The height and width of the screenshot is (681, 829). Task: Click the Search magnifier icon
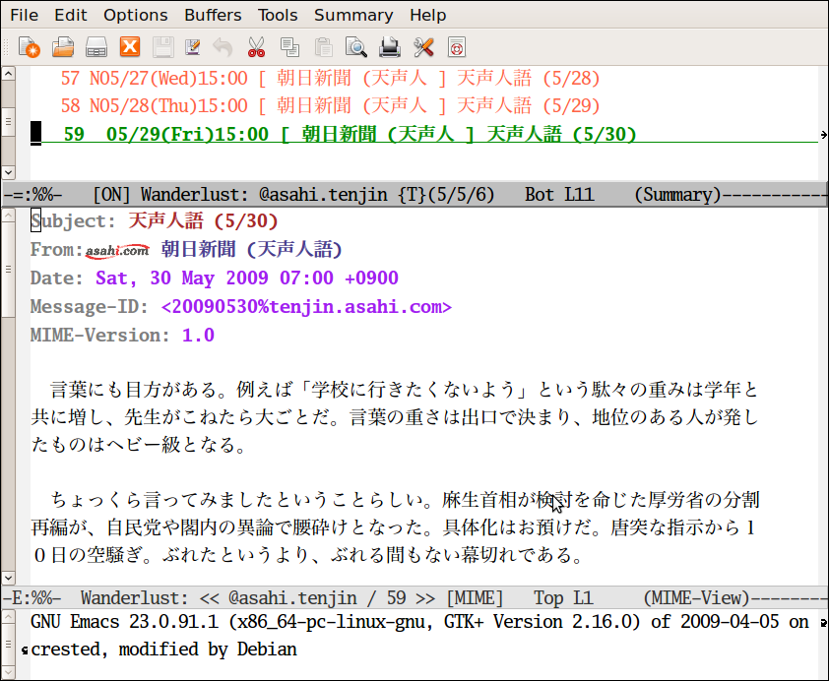355,47
